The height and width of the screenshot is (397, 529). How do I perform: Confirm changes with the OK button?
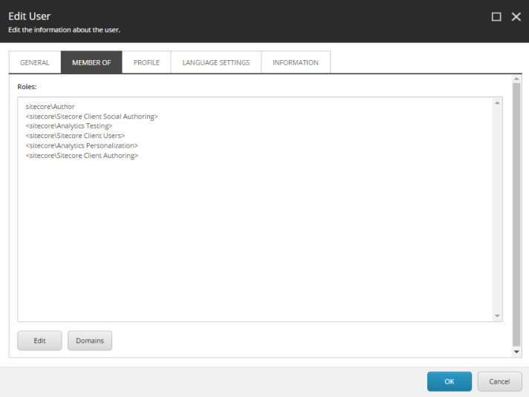[449, 381]
